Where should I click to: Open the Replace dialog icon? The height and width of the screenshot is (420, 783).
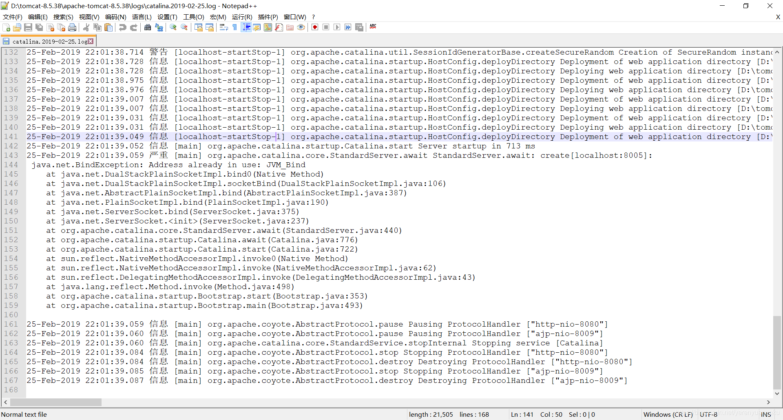[x=159, y=27]
